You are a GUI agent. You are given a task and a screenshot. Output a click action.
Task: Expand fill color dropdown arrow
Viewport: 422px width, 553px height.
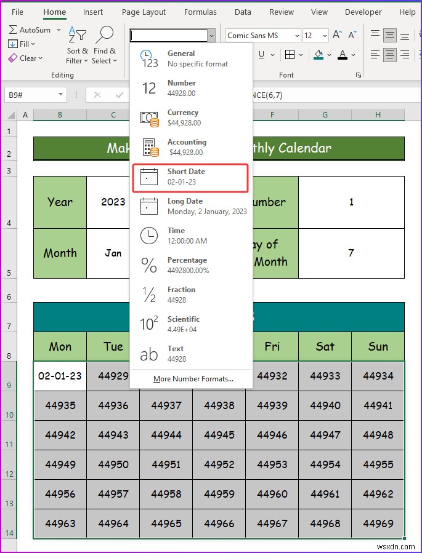[x=329, y=55]
